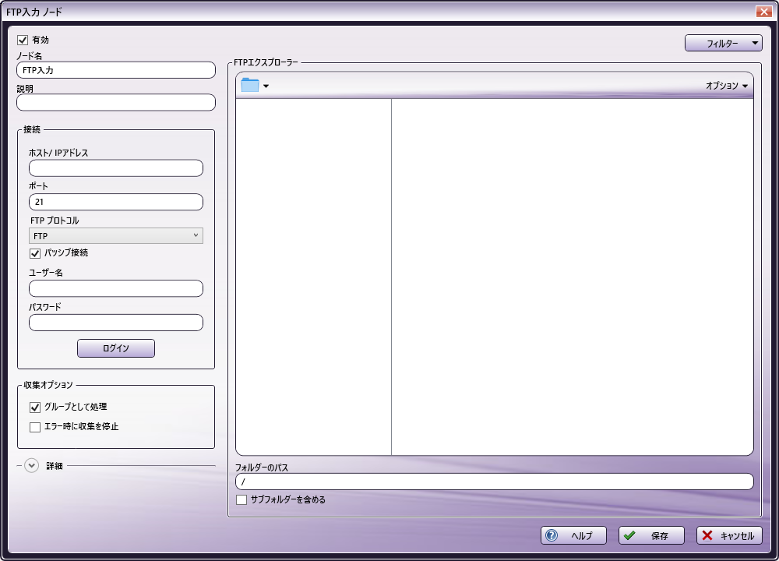Screen dimensions: 779x561
Task: Expand the 詳細 section
Action: pyautogui.click(x=31, y=466)
